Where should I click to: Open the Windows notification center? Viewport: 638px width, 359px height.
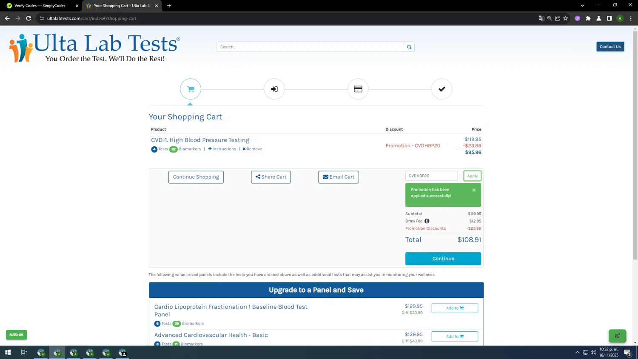pos(627,352)
